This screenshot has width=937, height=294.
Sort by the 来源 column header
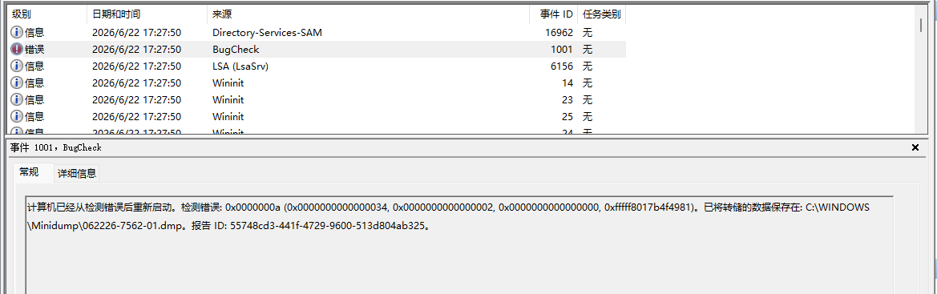pyautogui.click(x=368, y=14)
